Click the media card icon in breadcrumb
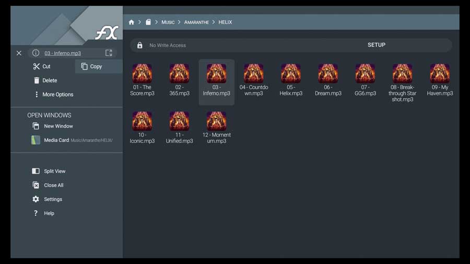The width and height of the screenshot is (470, 264). 148,22
